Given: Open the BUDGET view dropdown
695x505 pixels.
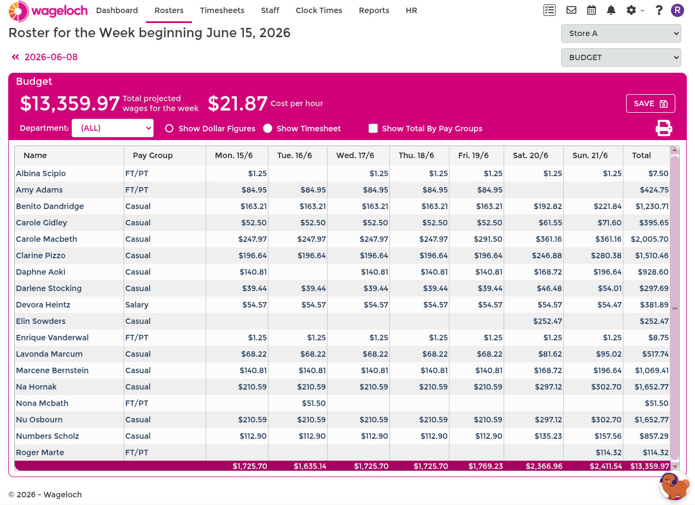Looking at the screenshot, I should click(x=621, y=57).
